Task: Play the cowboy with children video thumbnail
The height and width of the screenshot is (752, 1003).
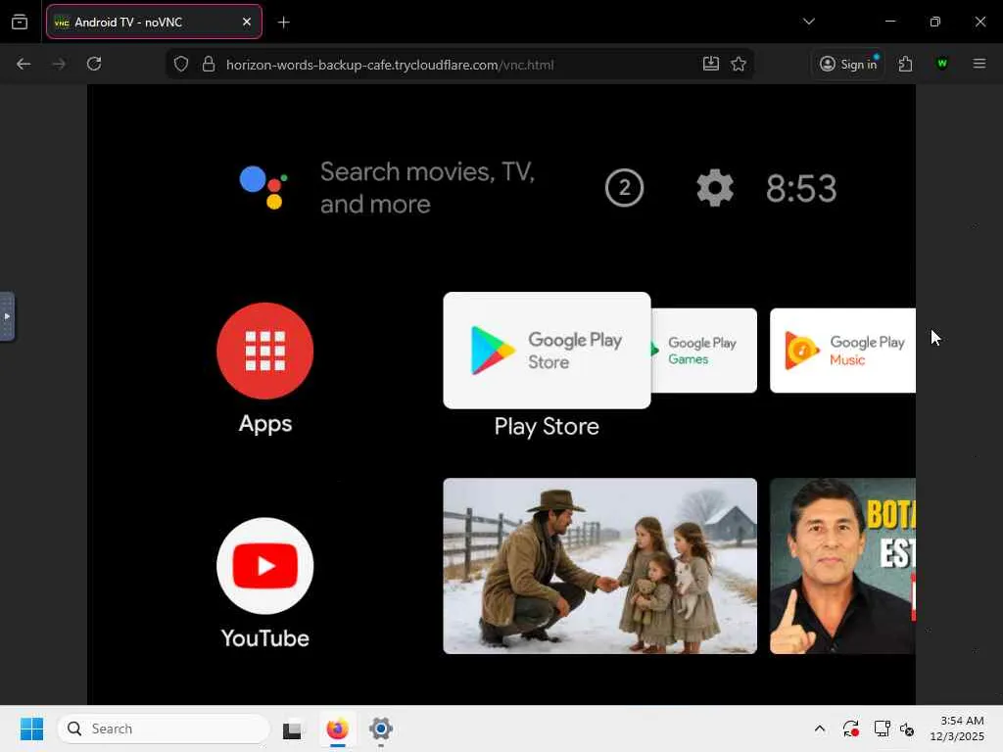Action: (x=600, y=566)
